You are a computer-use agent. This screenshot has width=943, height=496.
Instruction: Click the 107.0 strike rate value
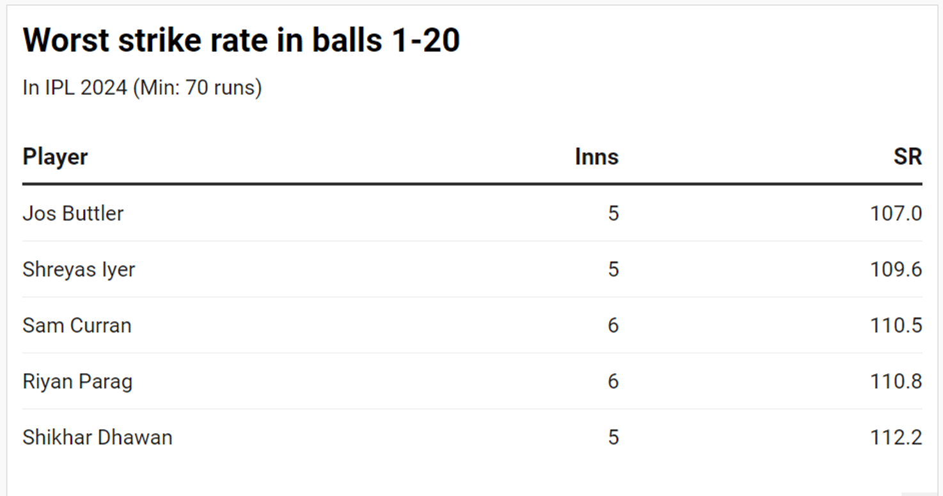[x=896, y=213]
